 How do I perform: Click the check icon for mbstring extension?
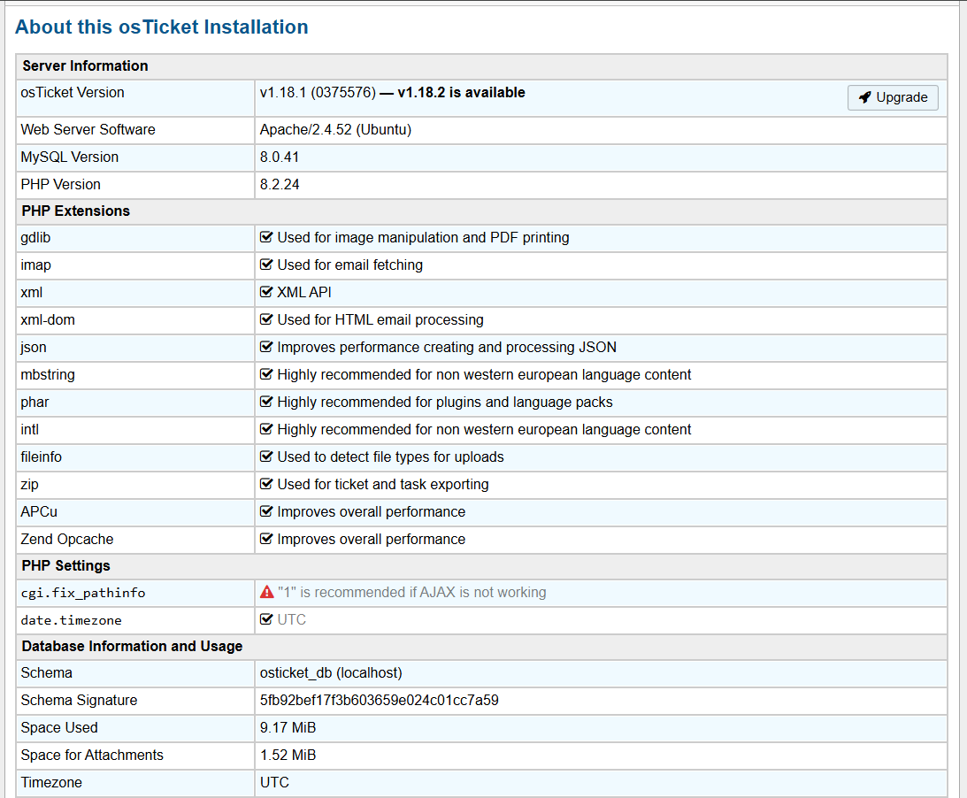pos(266,374)
